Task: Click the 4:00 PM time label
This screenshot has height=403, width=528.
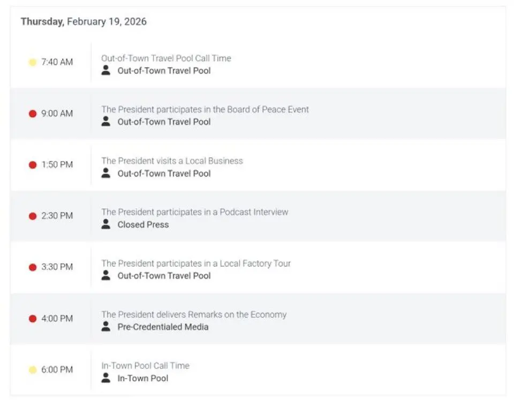Action: click(x=57, y=319)
